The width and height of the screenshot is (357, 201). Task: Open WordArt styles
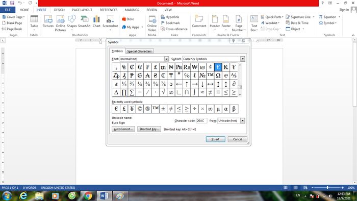270,23
